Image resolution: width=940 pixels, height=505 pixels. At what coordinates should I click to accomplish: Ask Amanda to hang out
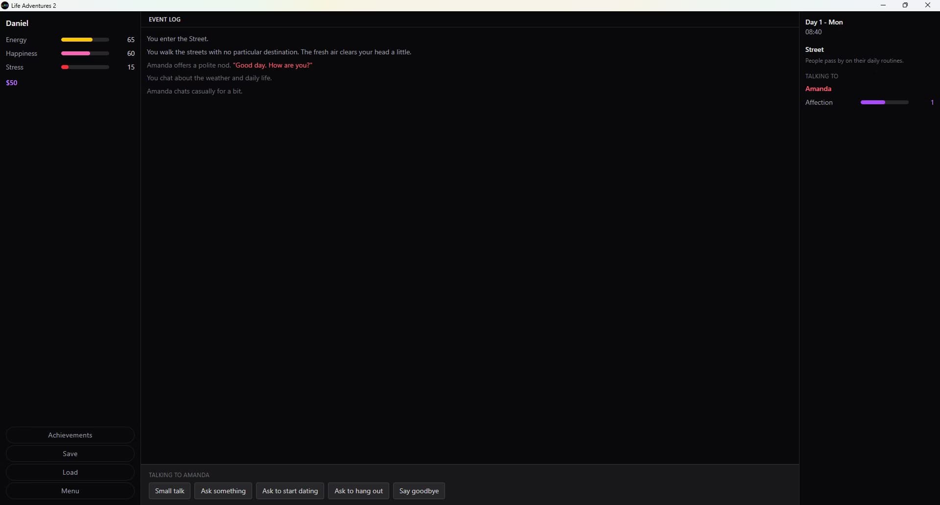(x=358, y=491)
